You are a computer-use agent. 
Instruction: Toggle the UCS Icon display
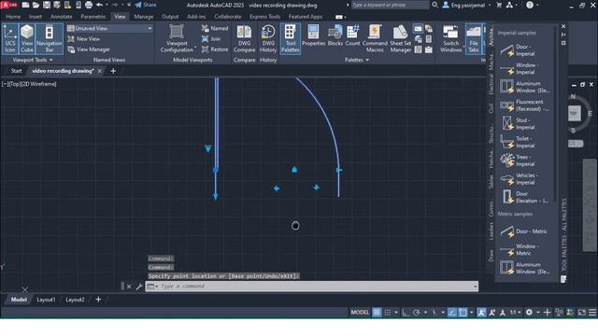[10, 38]
